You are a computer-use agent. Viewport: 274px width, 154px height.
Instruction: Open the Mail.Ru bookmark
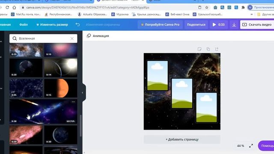[x=26, y=14]
